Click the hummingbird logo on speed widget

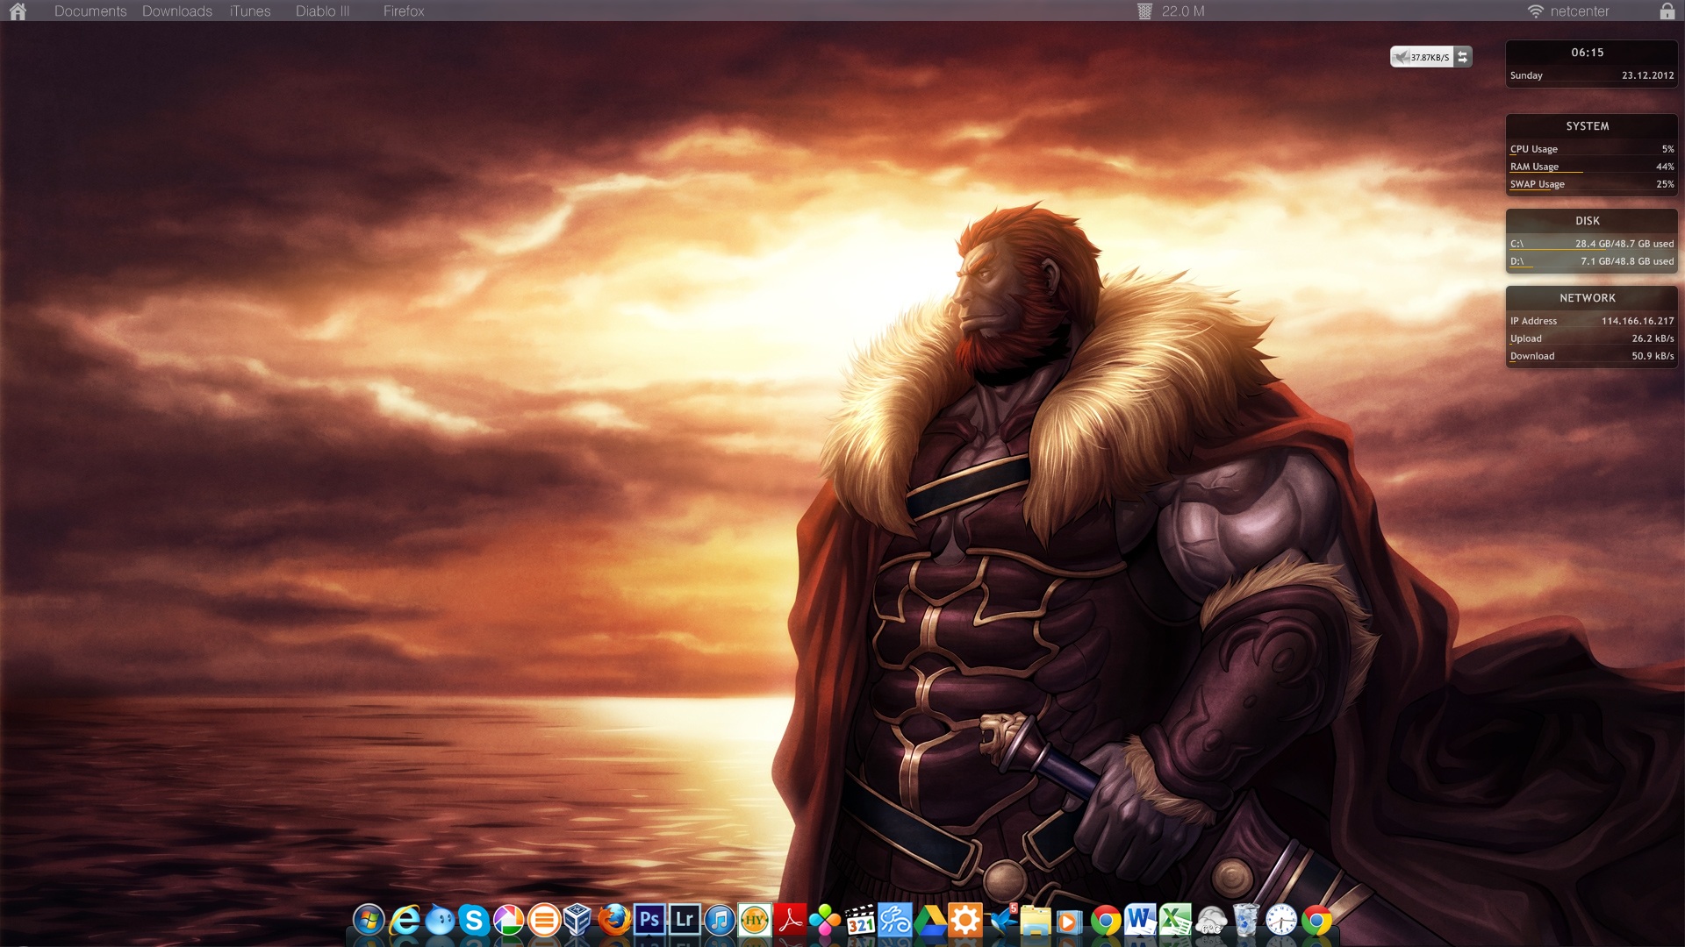(1402, 57)
